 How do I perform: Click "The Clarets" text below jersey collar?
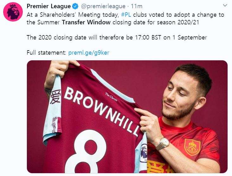pos(110,95)
